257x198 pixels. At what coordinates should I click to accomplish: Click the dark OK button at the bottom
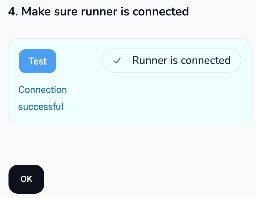coord(26,179)
